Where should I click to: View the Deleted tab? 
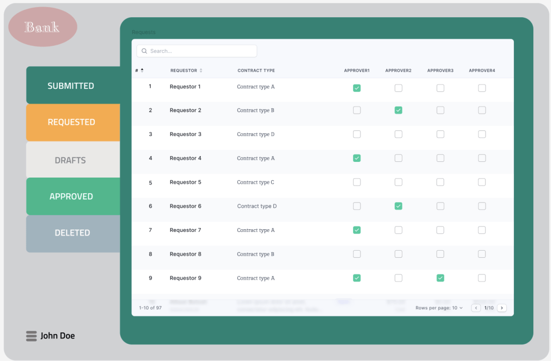tap(72, 233)
